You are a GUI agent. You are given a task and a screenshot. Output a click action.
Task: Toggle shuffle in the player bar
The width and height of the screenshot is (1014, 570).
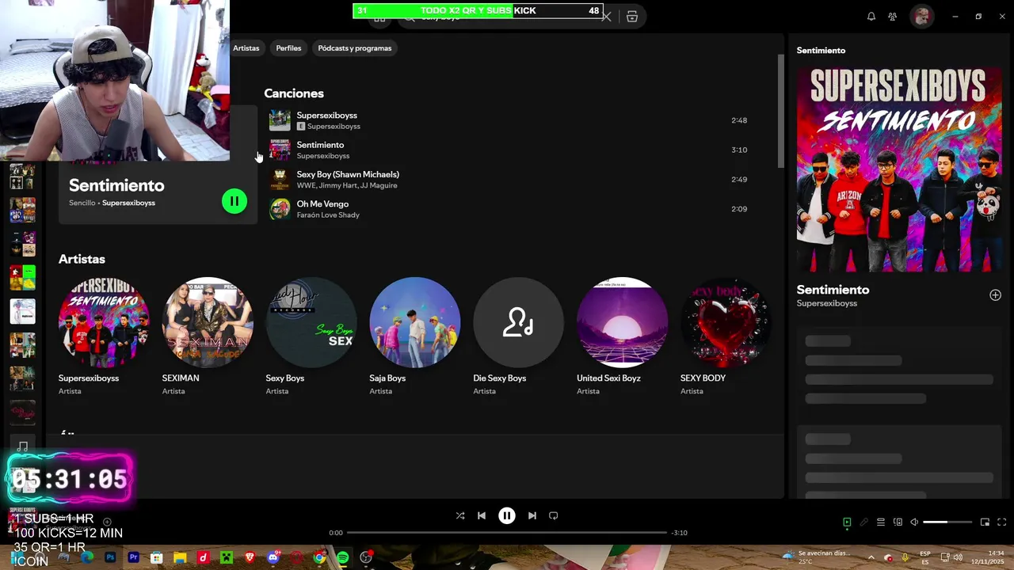tap(460, 515)
